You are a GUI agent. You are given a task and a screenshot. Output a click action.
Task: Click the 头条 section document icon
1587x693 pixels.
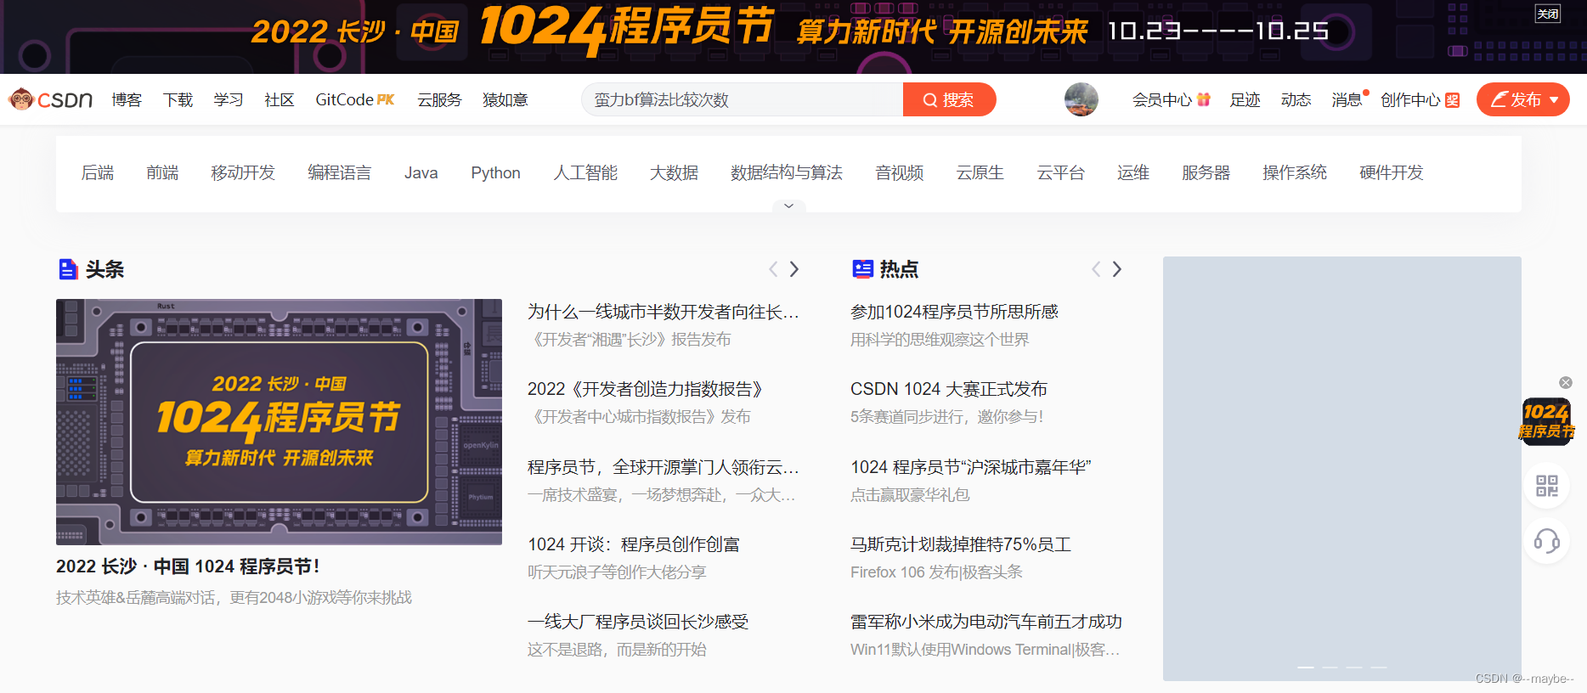point(68,269)
